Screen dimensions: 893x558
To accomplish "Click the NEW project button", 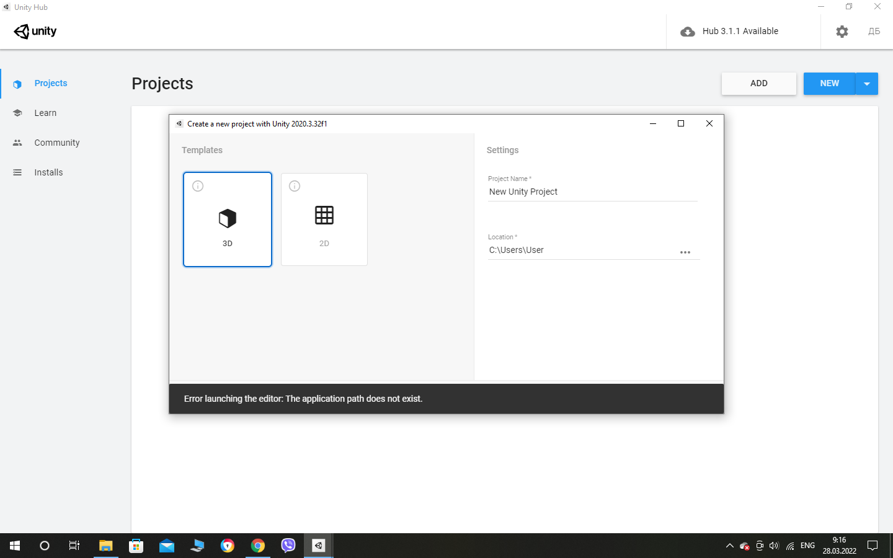I will 829,84.
